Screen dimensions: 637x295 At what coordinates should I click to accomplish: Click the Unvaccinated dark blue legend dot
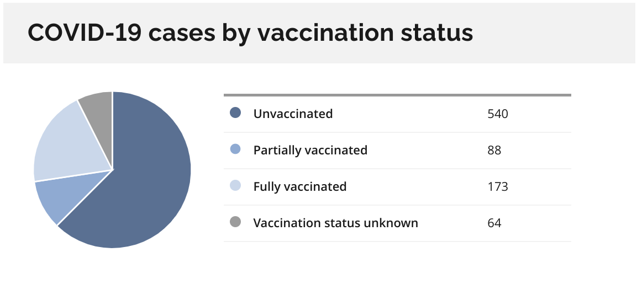point(235,113)
